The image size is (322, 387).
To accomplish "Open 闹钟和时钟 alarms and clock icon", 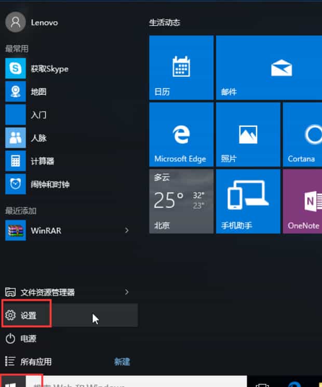I will [x=15, y=184].
